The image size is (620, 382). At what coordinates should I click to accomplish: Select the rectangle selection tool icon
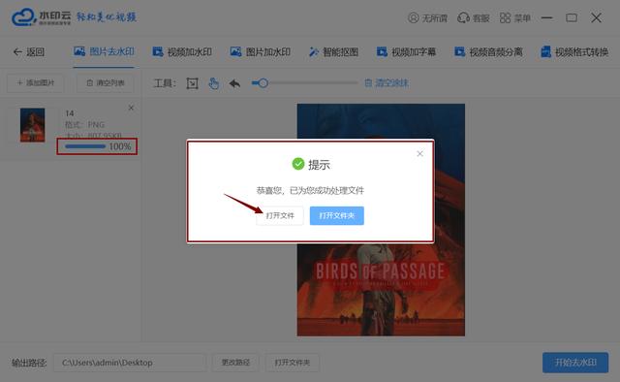pos(192,83)
